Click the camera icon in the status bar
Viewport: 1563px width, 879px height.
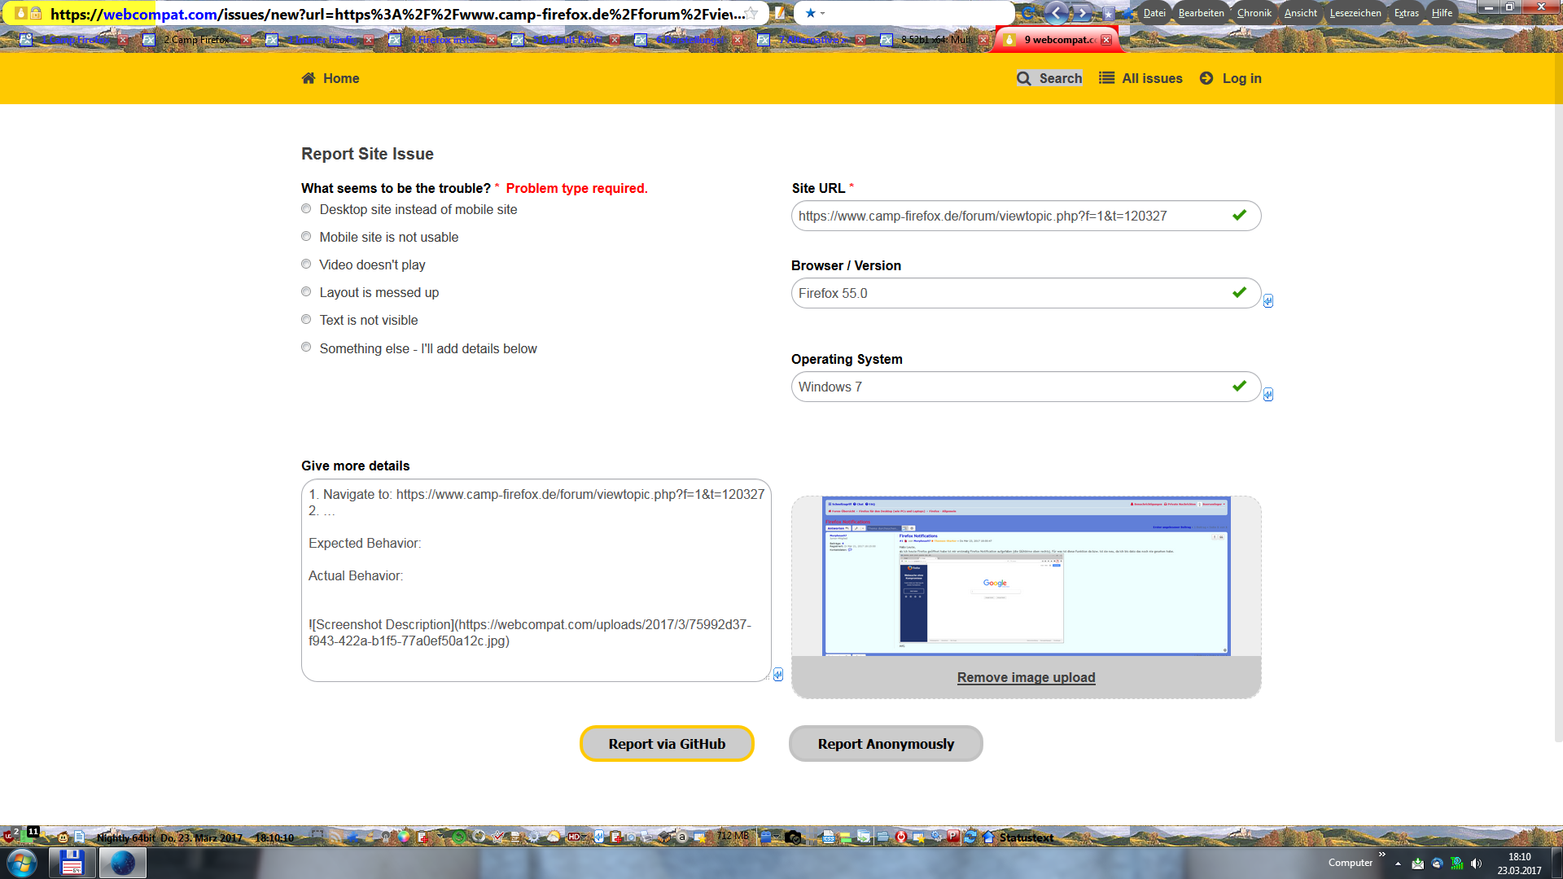pos(794,837)
